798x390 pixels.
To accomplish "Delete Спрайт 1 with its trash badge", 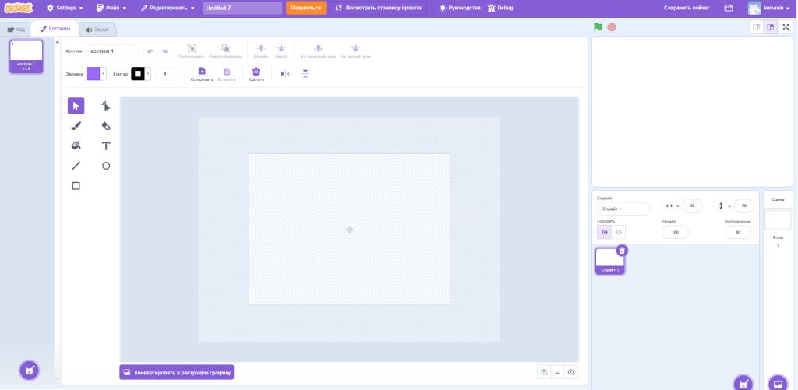I will pos(622,251).
